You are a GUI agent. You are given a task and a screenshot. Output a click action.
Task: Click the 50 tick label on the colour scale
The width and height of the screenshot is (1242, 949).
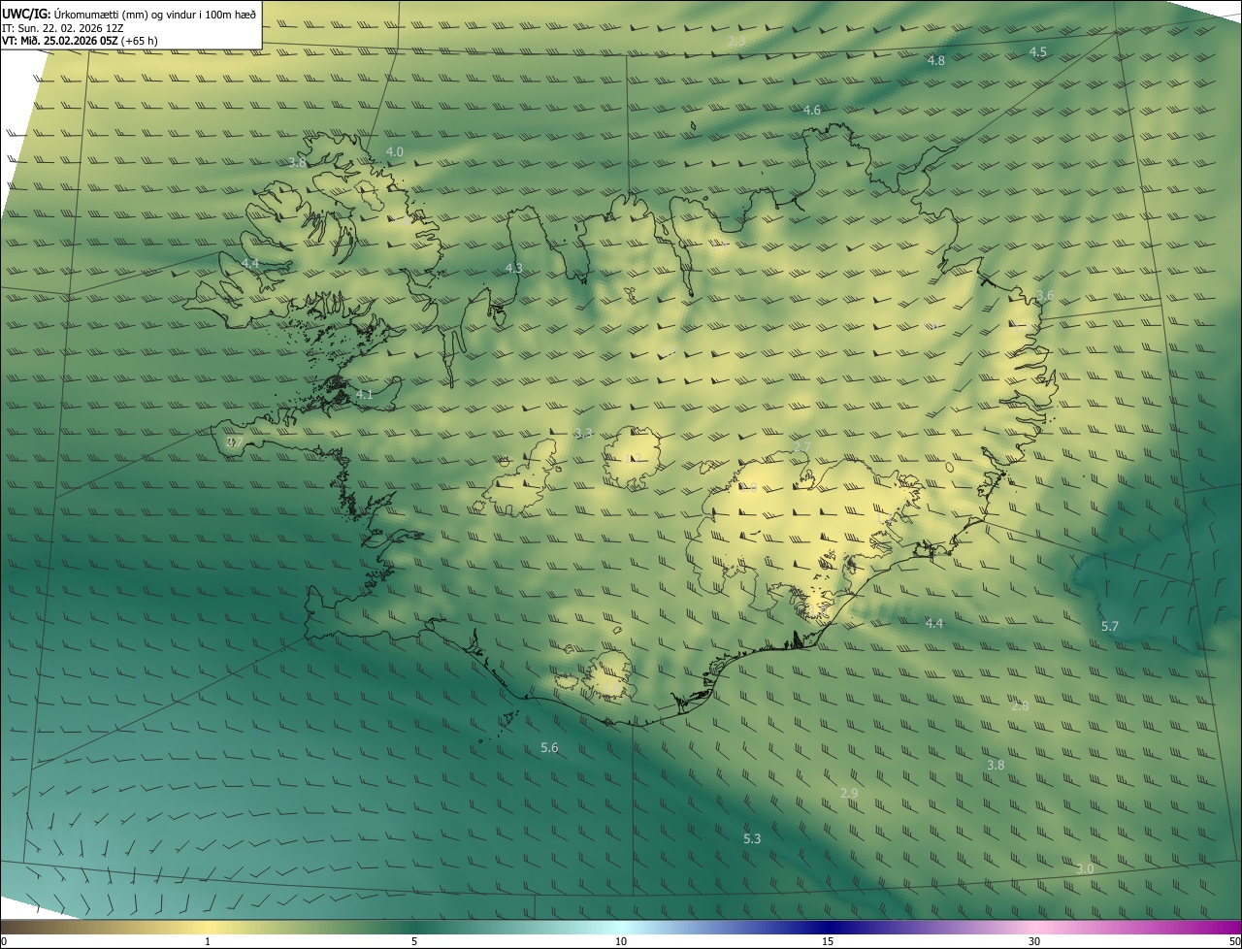coord(1234,941)
